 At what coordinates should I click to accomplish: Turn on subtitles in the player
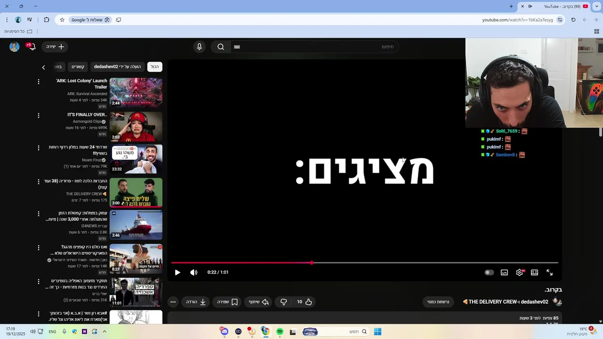(505, 273)
